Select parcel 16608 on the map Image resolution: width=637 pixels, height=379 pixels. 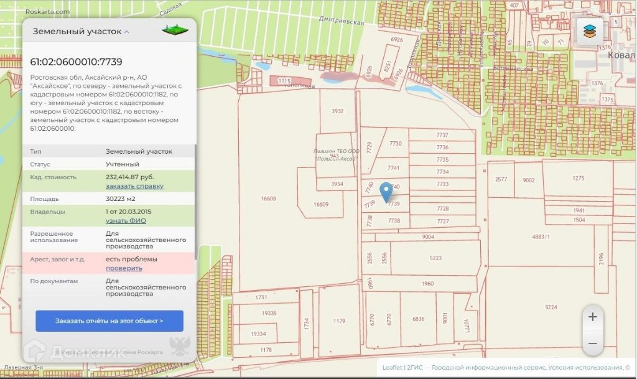coord(268,199)
